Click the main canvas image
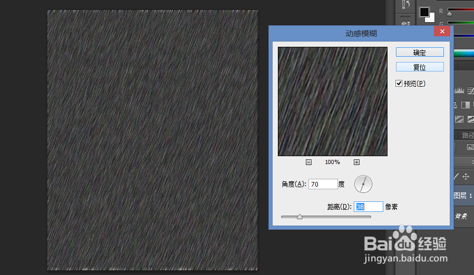The image size is (474, 275). [153, 140]
